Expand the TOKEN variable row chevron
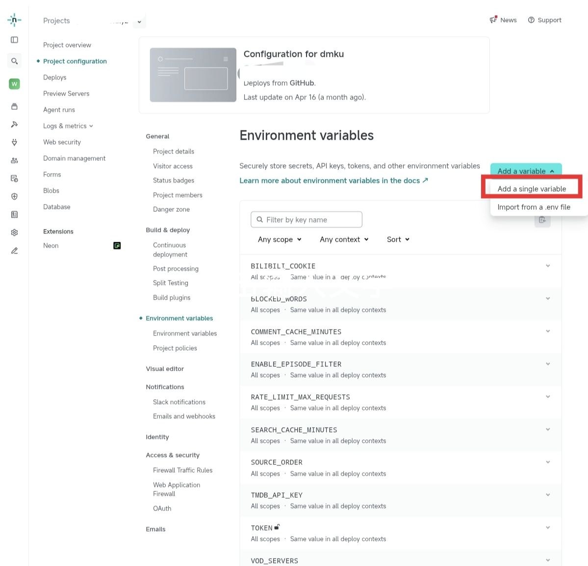This screenshot has width=588, height=566. (548, 527)
